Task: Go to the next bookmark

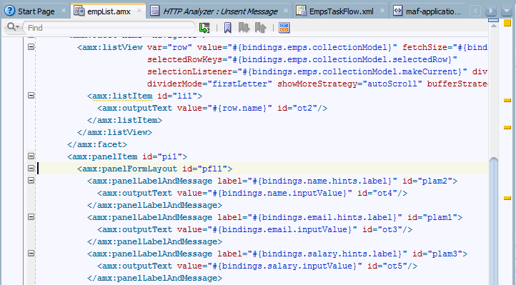Action: coord(244,28)
